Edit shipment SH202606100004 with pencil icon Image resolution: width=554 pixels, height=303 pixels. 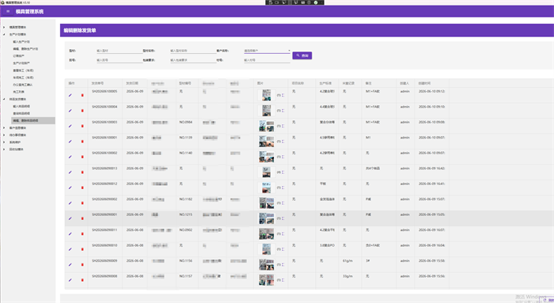[x=70, y=111]
